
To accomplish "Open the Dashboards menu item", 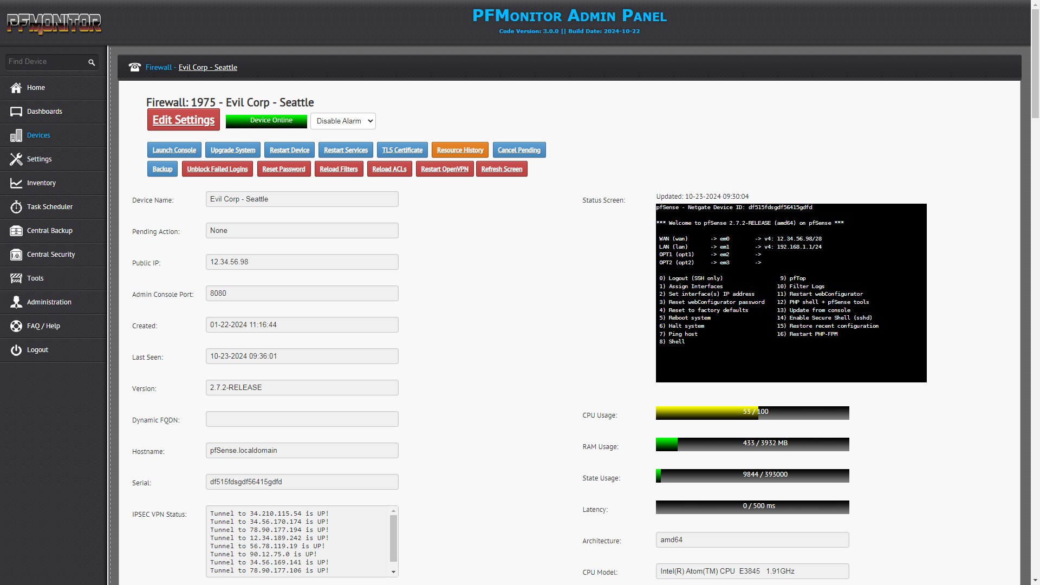I will coord(54,112).
